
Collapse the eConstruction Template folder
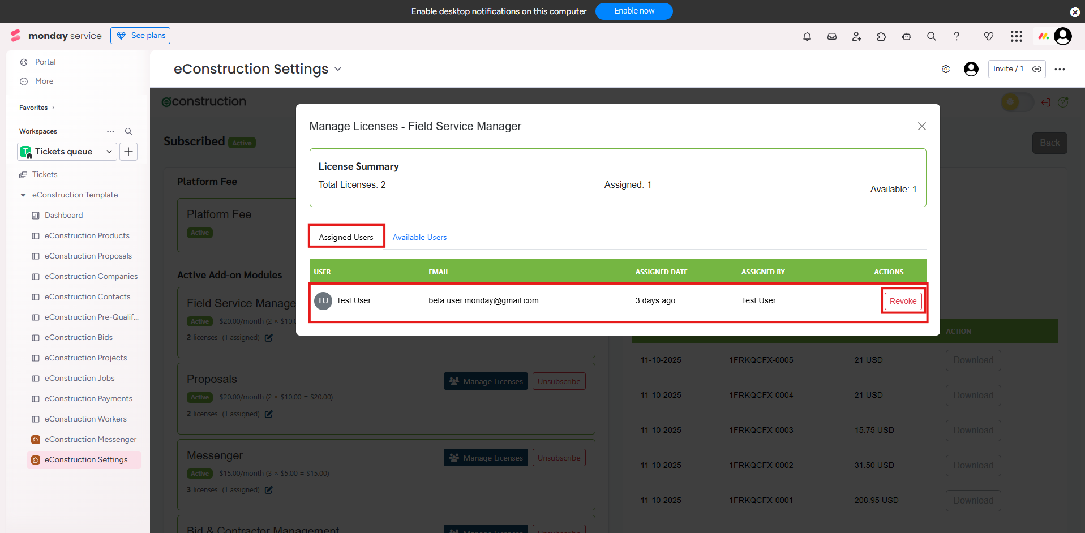pyautogui.click(x=23, y=195)
